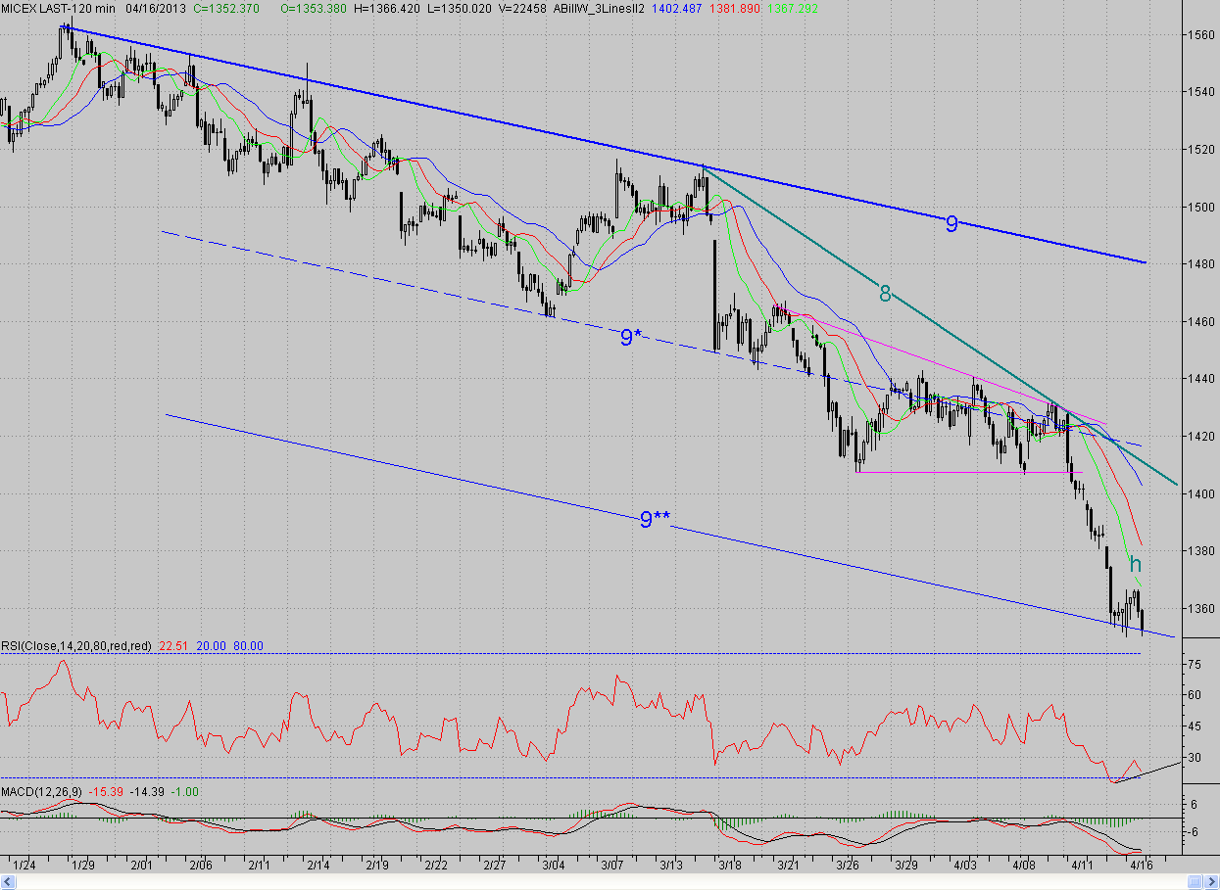The height and width of the screenshot is (890, 1220).
Task: Click the 2/14 date on time axis
Action: point(318,866)
